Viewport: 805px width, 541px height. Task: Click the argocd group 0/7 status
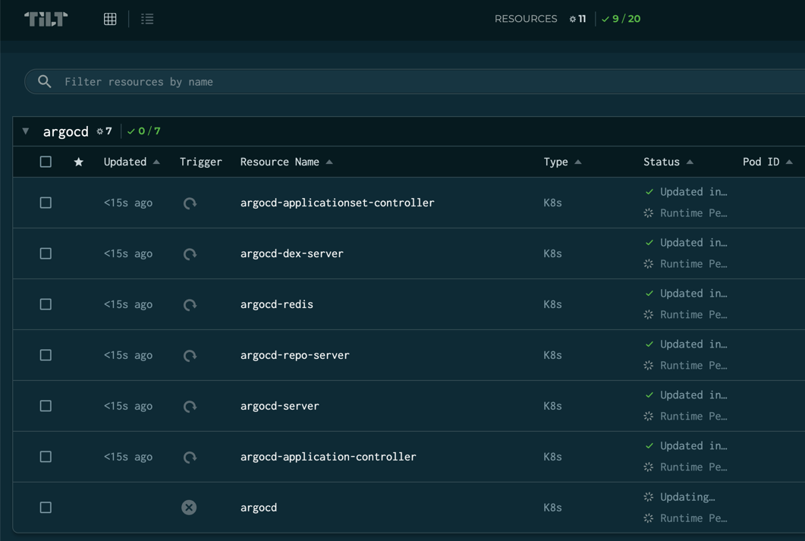click(143, 131)
